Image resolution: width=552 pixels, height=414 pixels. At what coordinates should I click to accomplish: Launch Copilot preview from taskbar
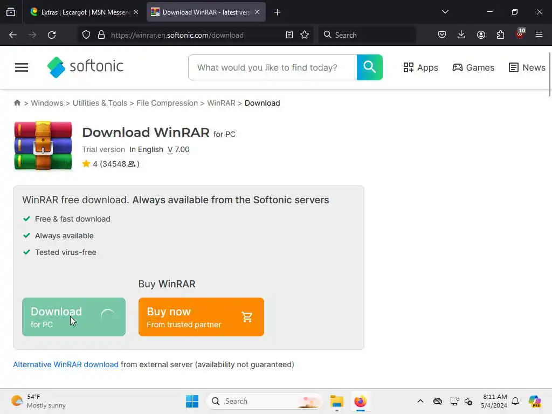[535, 401]
